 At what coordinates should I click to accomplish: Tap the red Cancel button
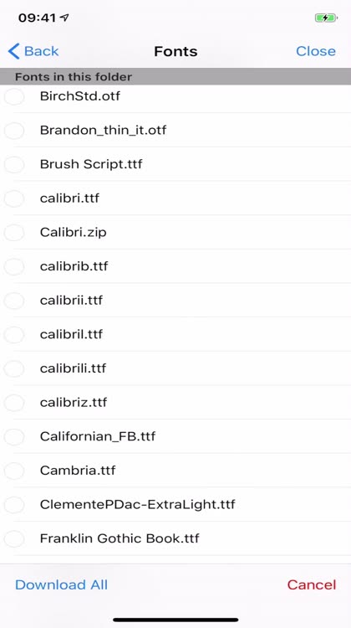pos(312,584)
